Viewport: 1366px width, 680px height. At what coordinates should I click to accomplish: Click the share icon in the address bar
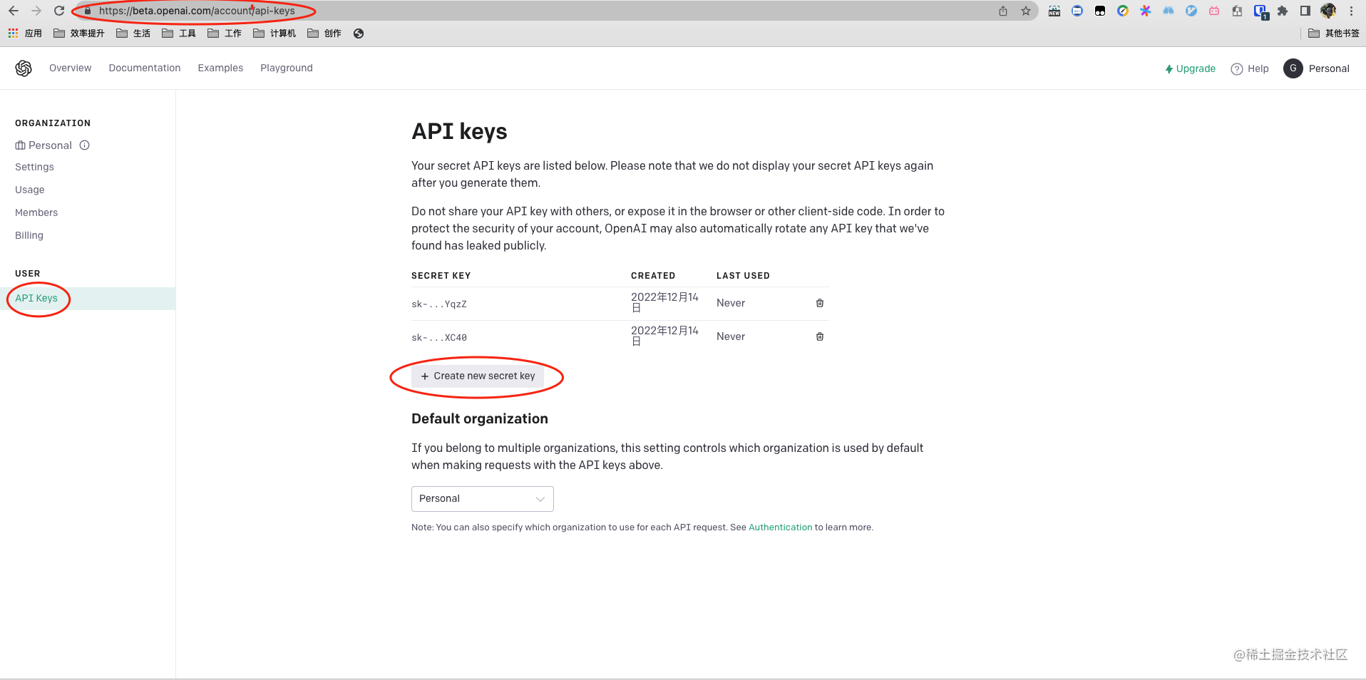pos(1002,11)
